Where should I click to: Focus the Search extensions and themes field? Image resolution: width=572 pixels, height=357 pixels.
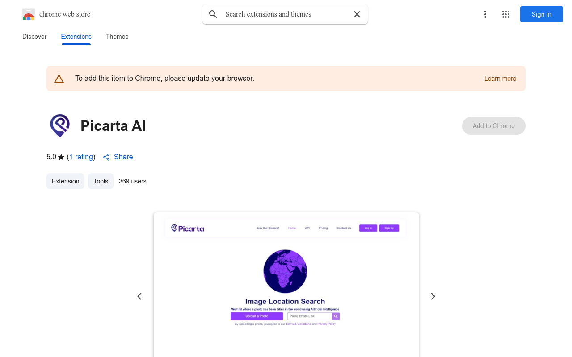pyautogui.click(x=286, y=14)
